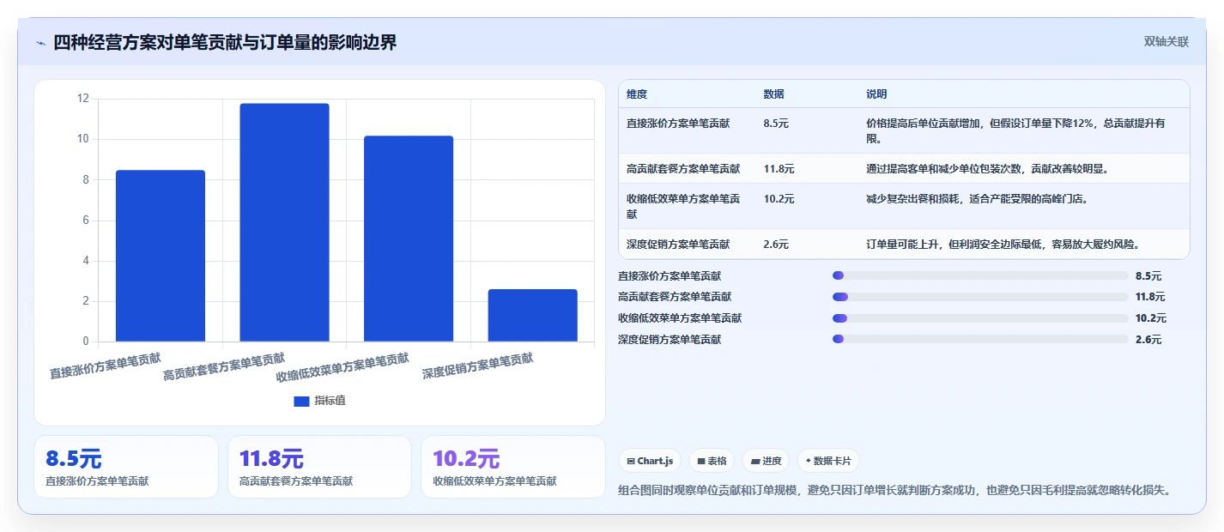The width and height of the screenshot is (1224, 532).
Task: Click the short 深度促销方案 bar in chart
Action: click(x=532, y=315)
